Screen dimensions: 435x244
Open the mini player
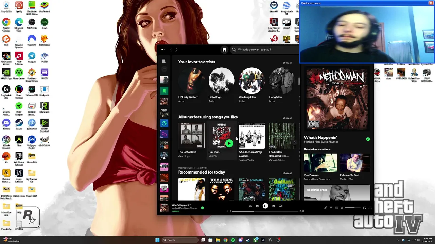365,208
